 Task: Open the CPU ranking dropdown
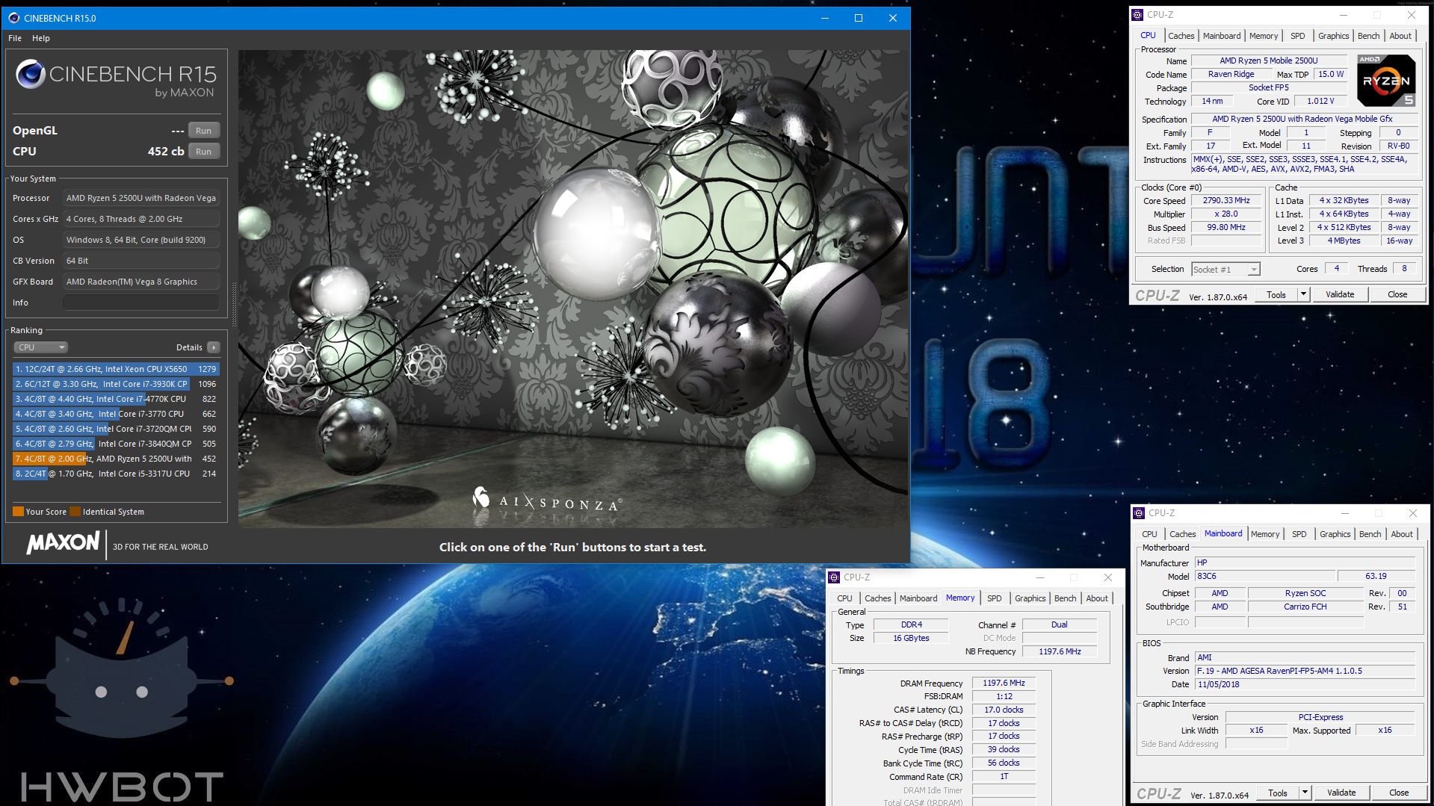(41, 347)
